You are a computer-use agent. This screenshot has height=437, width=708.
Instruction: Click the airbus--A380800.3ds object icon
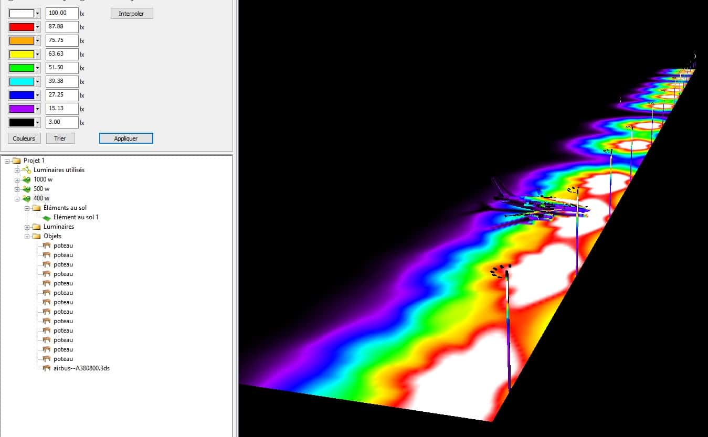pos(47,368)
